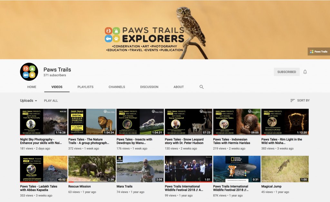Image resolution: width=330 pixels, height=202 pixels.
Task: Click the Paws Trails banner link badge
Action: pos(319,51)
